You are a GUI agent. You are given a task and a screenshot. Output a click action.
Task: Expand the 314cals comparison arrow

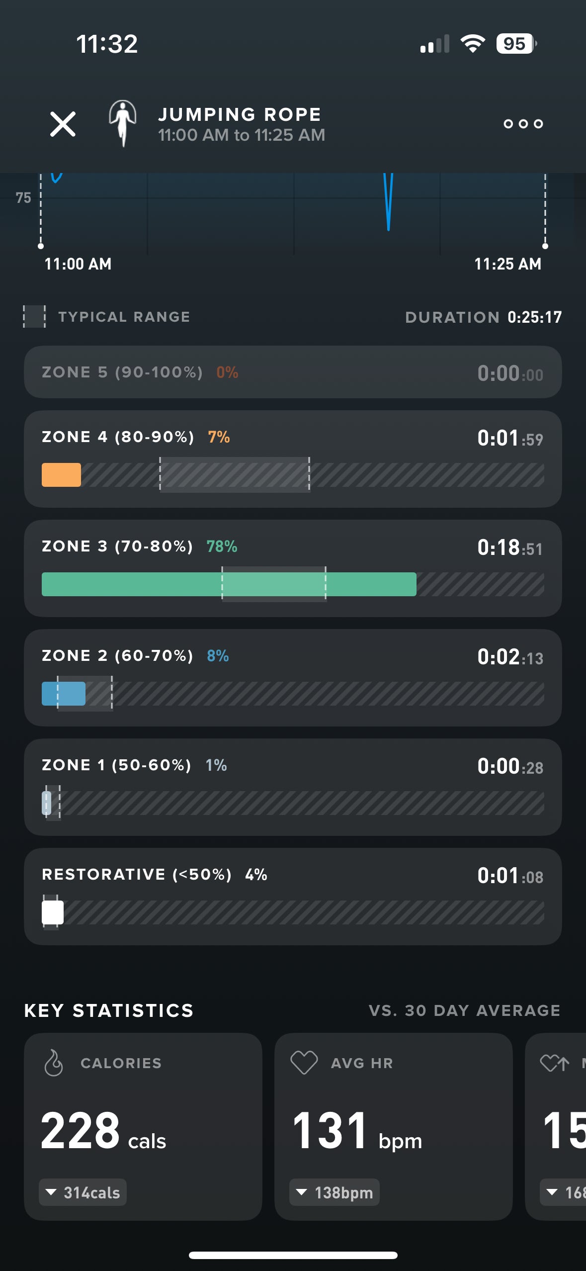(x=51, y=1192)
